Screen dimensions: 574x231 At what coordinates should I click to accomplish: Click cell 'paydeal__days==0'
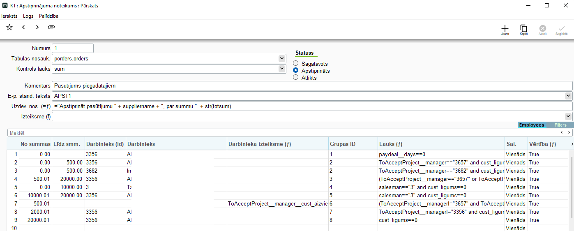(441, 155)
